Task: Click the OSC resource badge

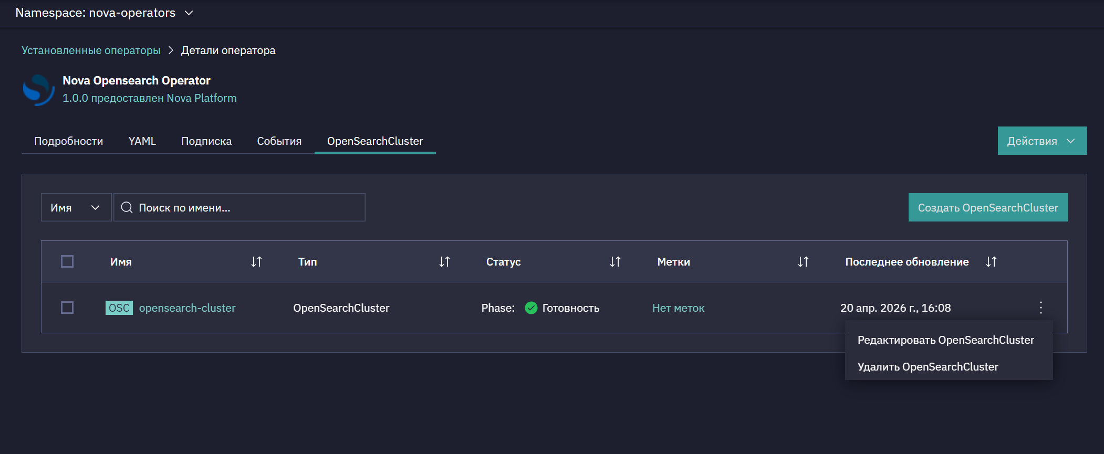Action: pos(119,308)
